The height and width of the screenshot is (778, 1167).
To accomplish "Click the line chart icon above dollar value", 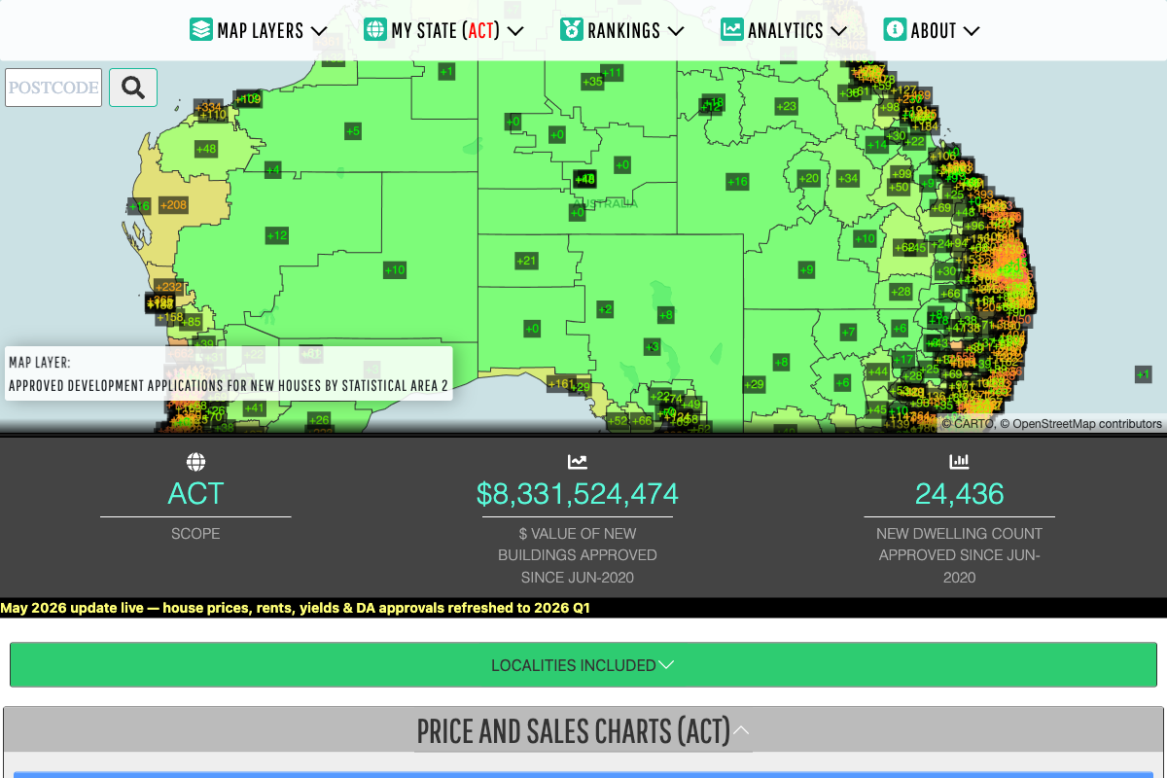I will point(578,461).
